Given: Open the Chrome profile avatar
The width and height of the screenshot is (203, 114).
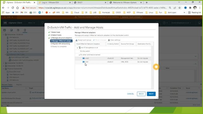Looking at the screenshot, I should point(195,8).
